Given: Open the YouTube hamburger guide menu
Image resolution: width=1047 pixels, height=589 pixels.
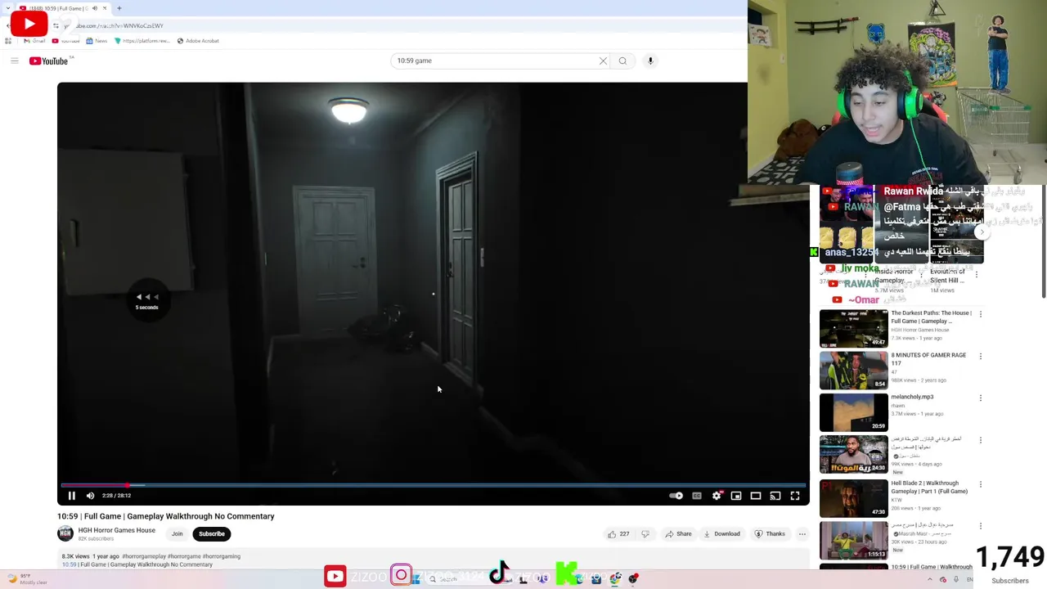Looking at the screenshot, I should (14, 61).
